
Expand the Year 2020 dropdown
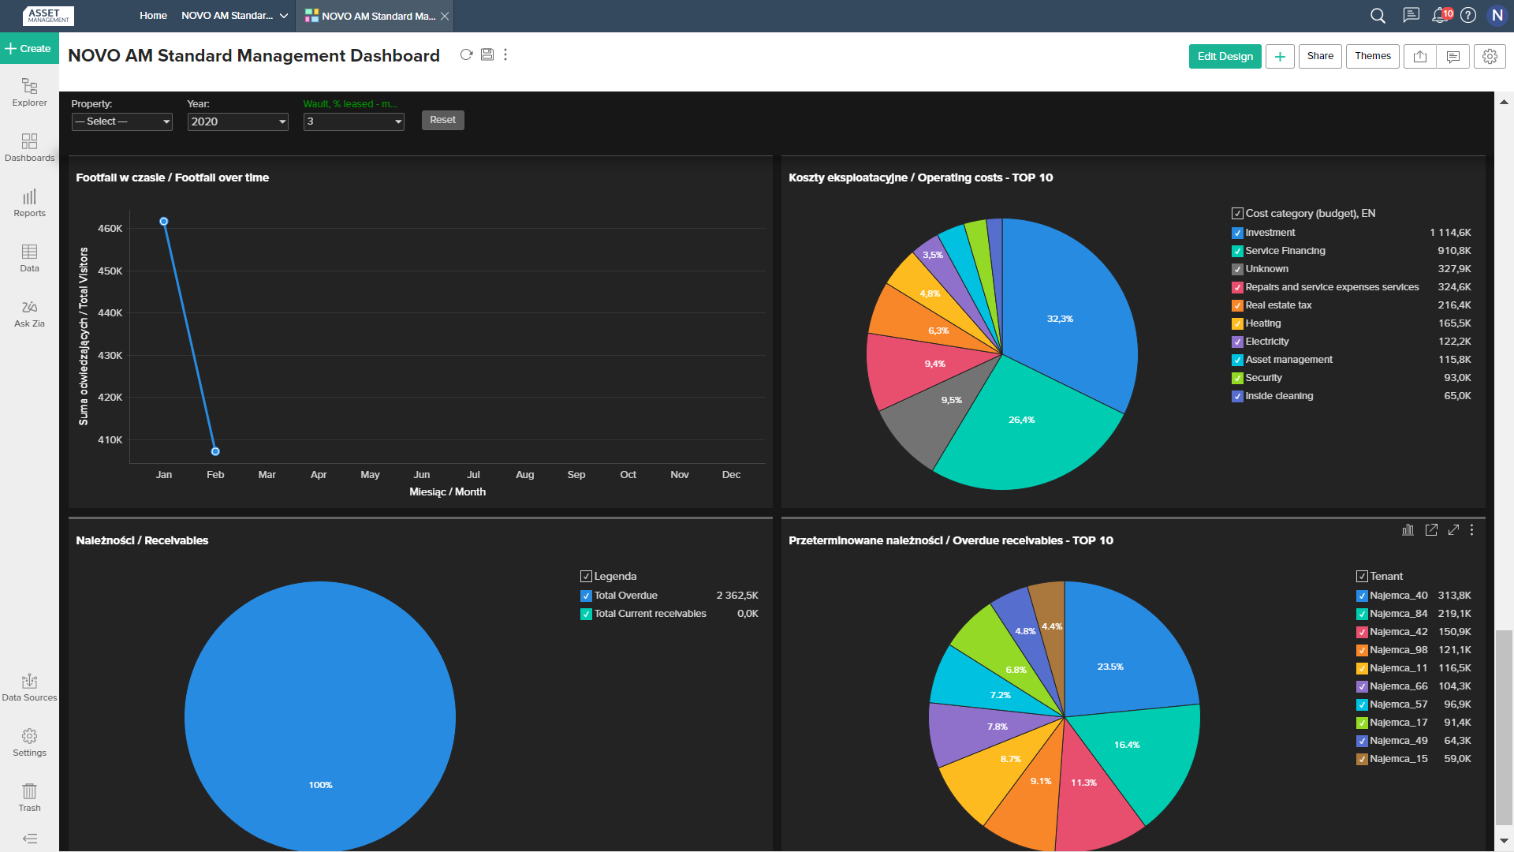(237, 121)
